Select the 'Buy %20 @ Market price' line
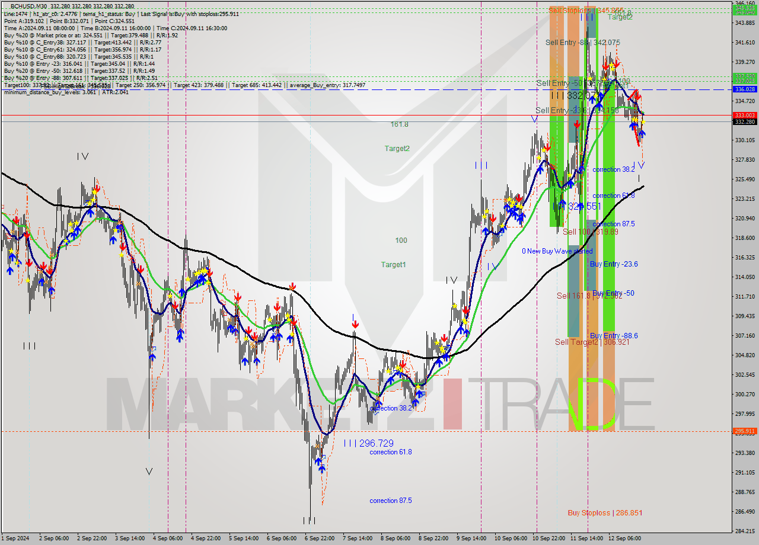Image resolution: width=759 pixels, height=545 pixels. pos(91,35)
